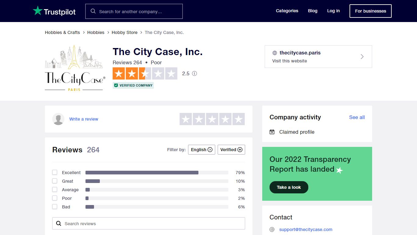Viewport: 417px width, 235px height.
Task: Check the Average rating filter
Action: tap(55, 189)
